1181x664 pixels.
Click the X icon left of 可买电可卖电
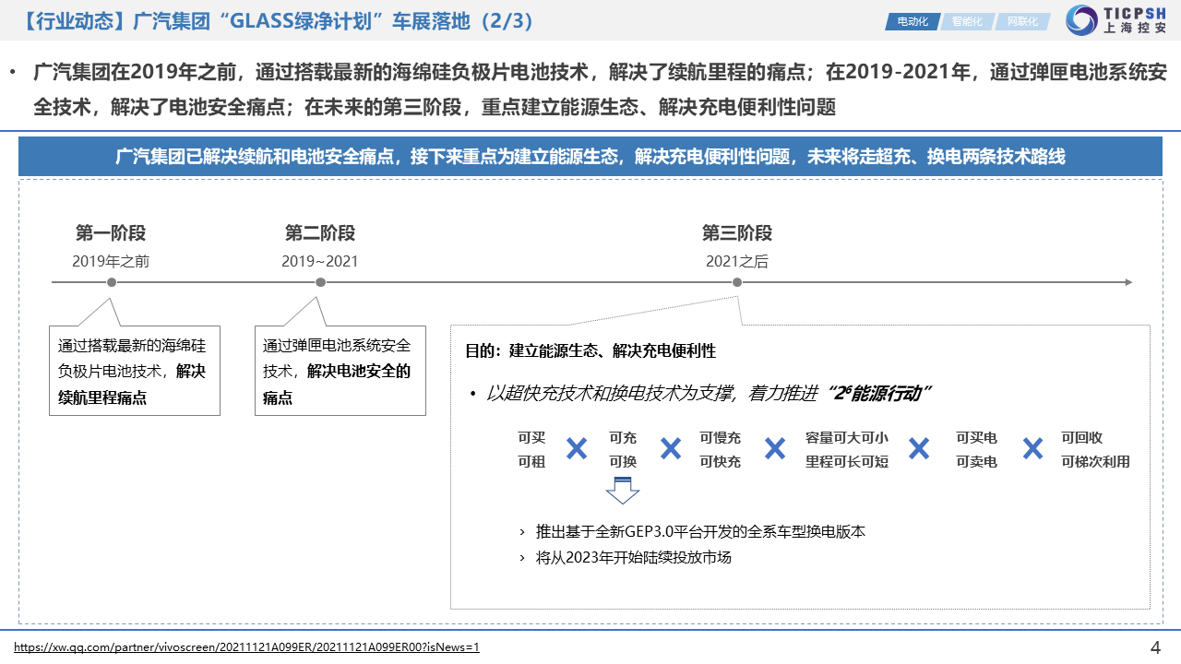(919, 449)
